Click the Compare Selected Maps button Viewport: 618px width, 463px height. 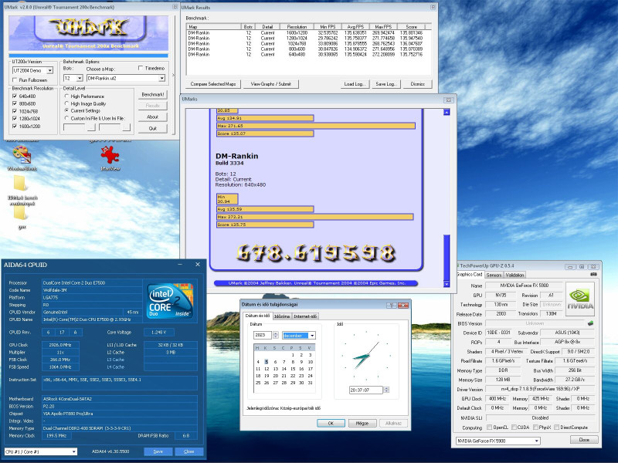click(x=213, y=84)
